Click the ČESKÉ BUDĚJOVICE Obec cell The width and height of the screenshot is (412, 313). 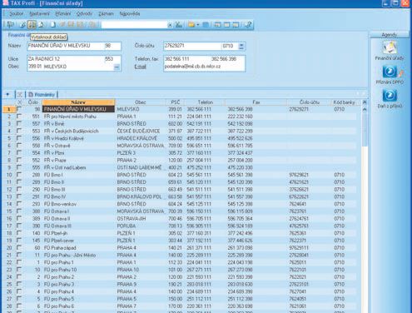coord(141,131)
